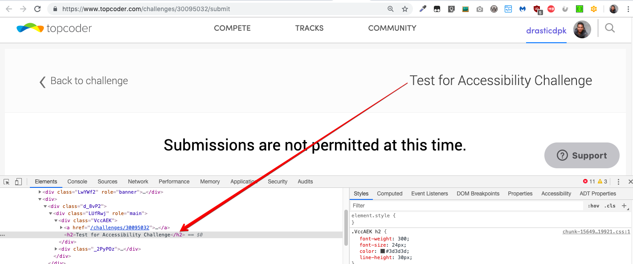Open Chrome three-dot menu

[627, 9]
